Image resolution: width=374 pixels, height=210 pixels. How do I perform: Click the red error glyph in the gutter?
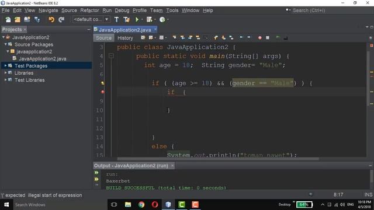point(103,92)
